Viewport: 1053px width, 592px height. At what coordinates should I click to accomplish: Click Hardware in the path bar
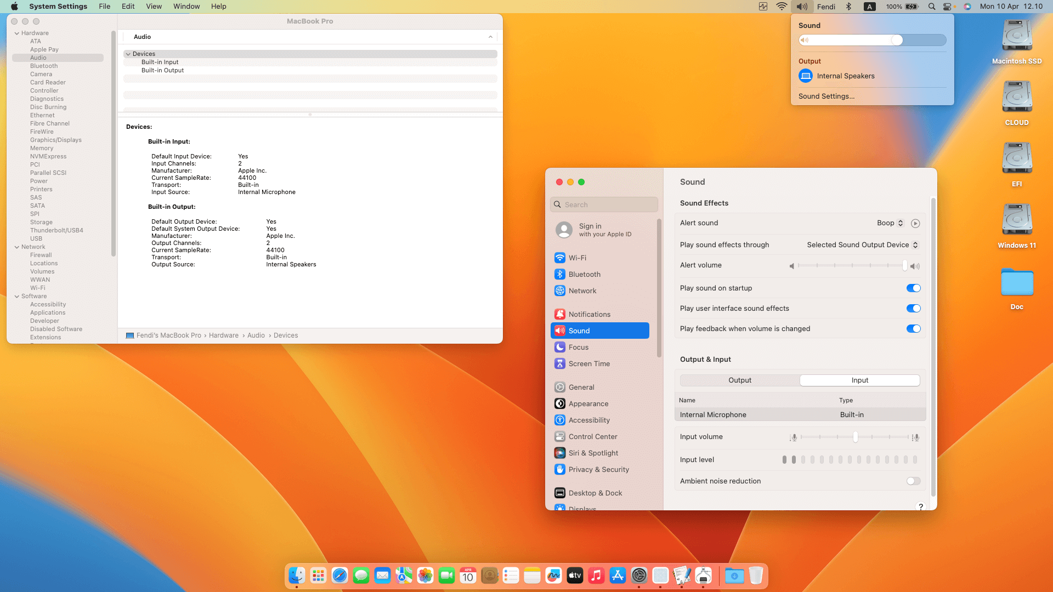pos(224,335)
